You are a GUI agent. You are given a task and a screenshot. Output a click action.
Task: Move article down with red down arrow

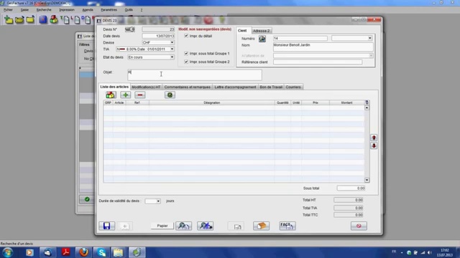click(374, 145)
